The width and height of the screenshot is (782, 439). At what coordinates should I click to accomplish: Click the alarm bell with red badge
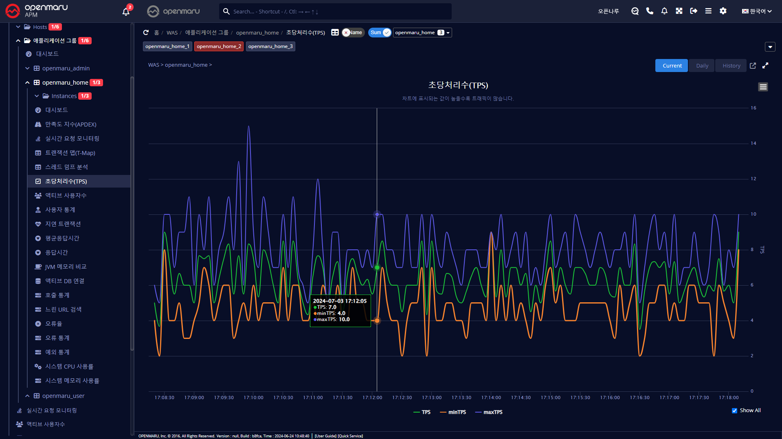[126, 11]
